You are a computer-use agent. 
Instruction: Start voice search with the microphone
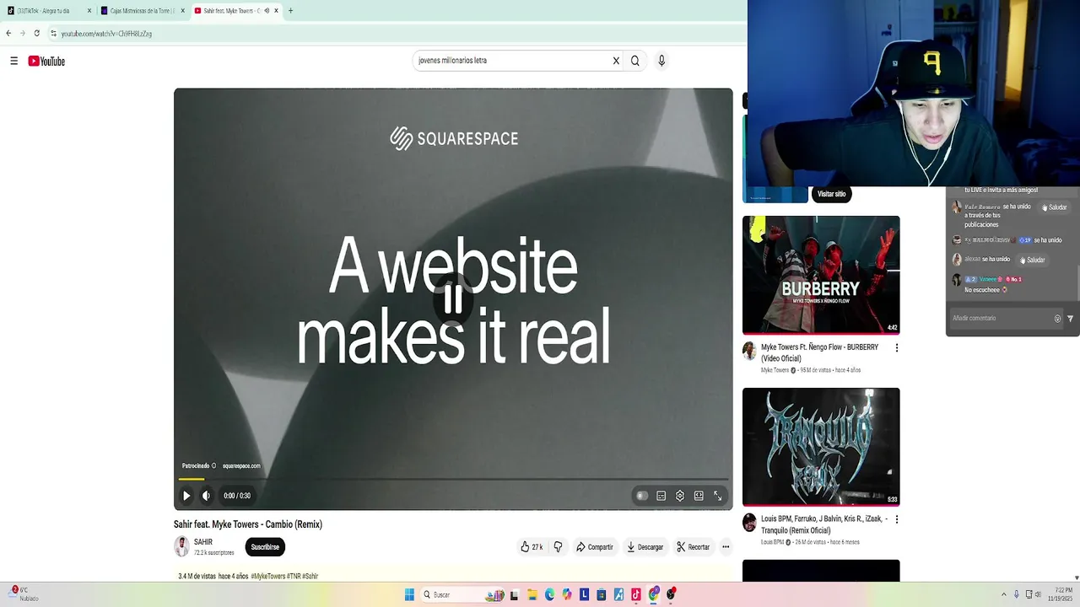(x=661, y=61)
